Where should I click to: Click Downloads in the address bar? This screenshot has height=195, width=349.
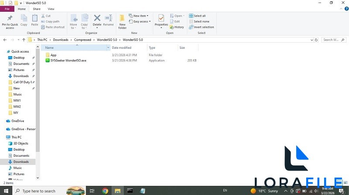[x=61, y=40]
